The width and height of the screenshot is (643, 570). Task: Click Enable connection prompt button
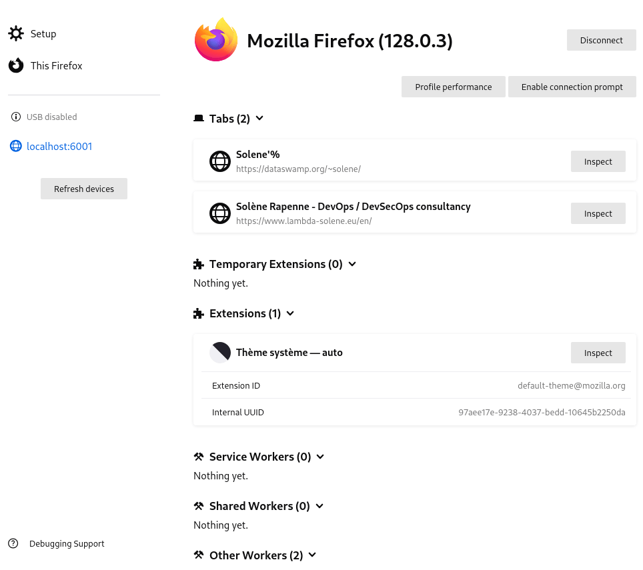[x=572, y=87]
